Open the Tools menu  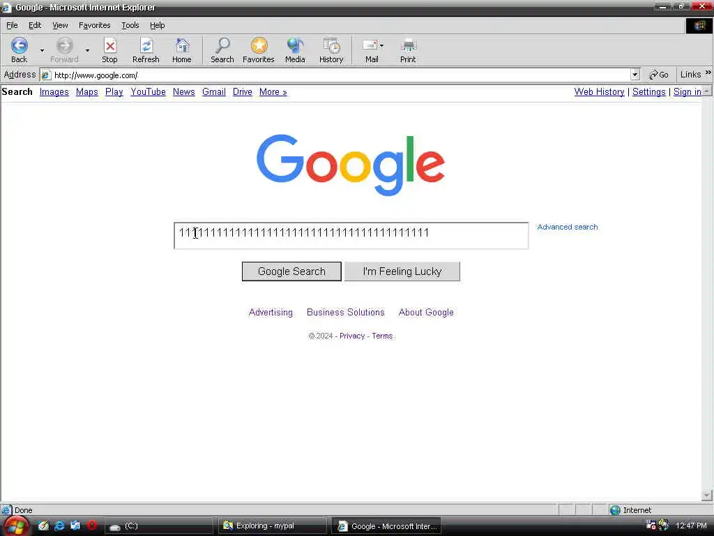coord(130,26)
